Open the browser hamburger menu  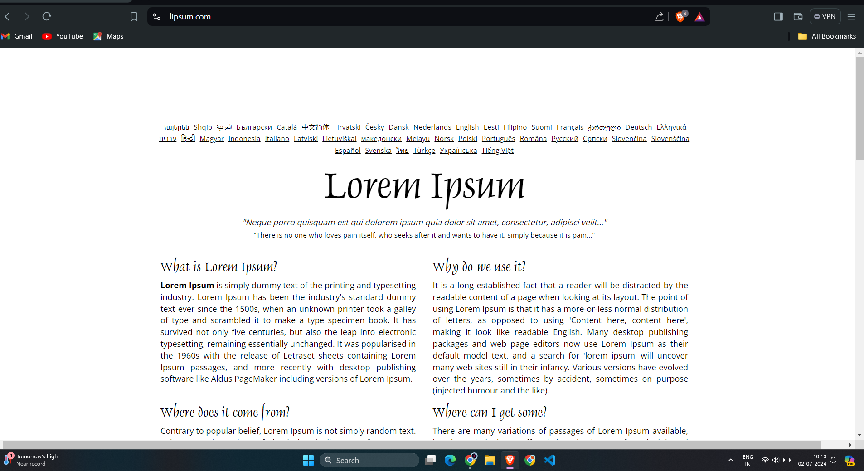pyautogui.click(x=851, y=16)
